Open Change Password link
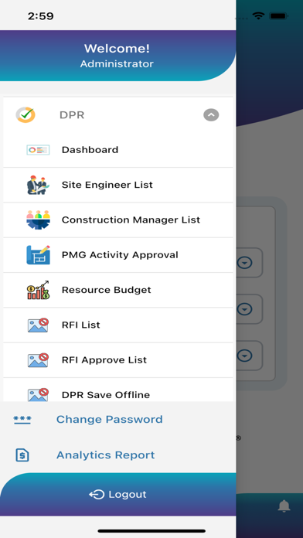303x538 pixels. point(110,419)
